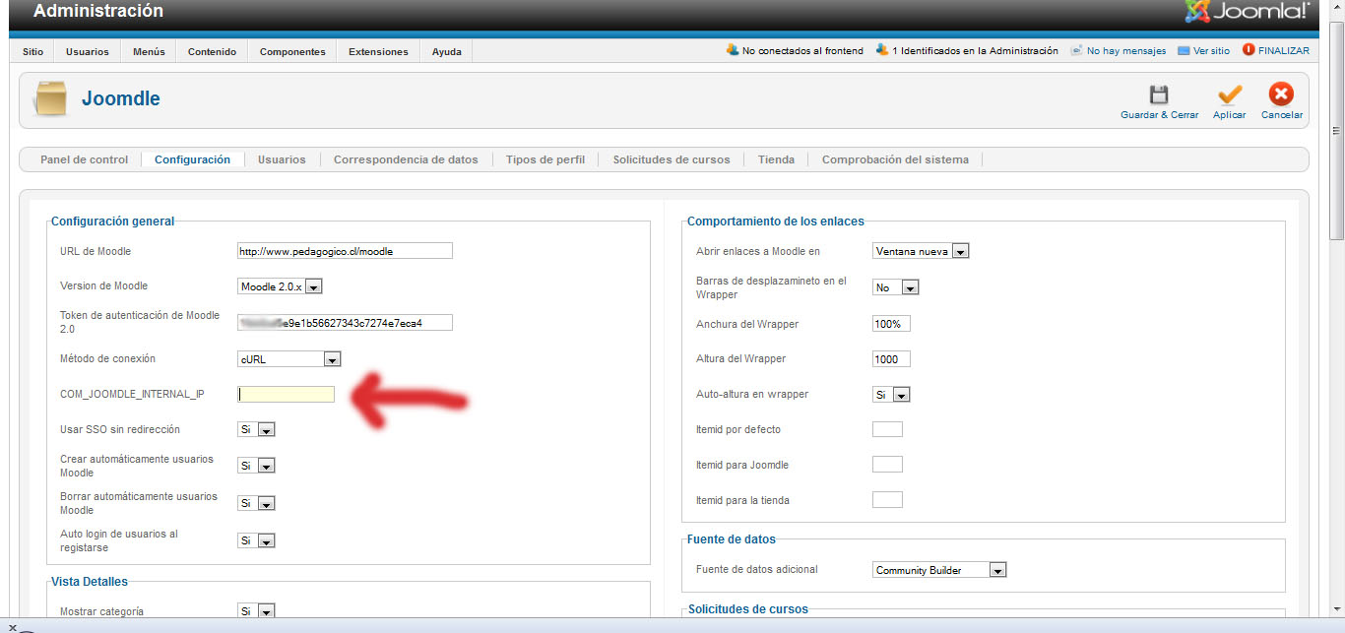Click the red Cancelar X icon

1281,95
